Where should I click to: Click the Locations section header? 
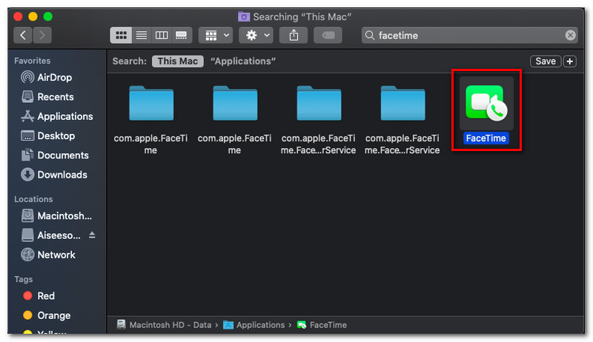(33, 199)
